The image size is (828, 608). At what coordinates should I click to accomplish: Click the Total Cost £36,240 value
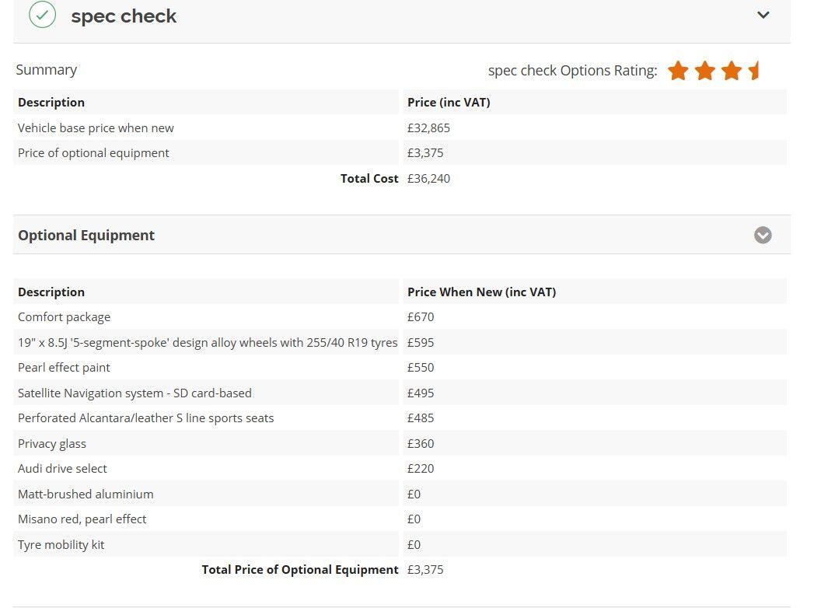tap(428, 179)
